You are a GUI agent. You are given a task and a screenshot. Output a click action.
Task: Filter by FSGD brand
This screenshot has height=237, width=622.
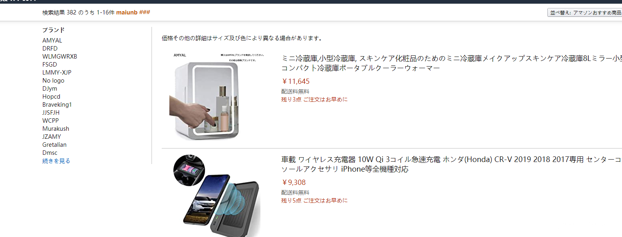50,65
